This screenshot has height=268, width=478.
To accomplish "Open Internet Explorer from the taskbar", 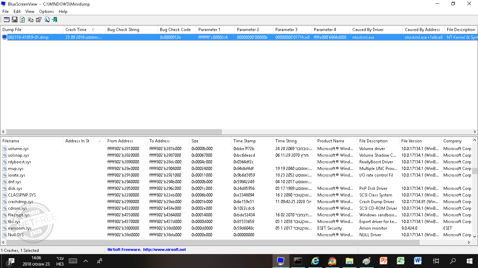I will coord(315,261).
